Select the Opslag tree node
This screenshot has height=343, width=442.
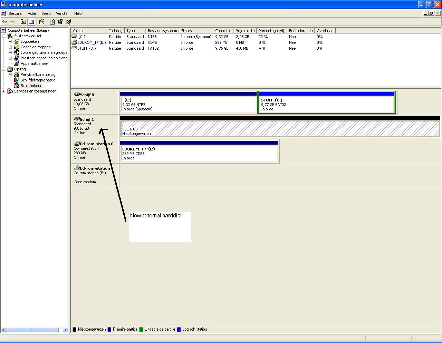(20, 69)
